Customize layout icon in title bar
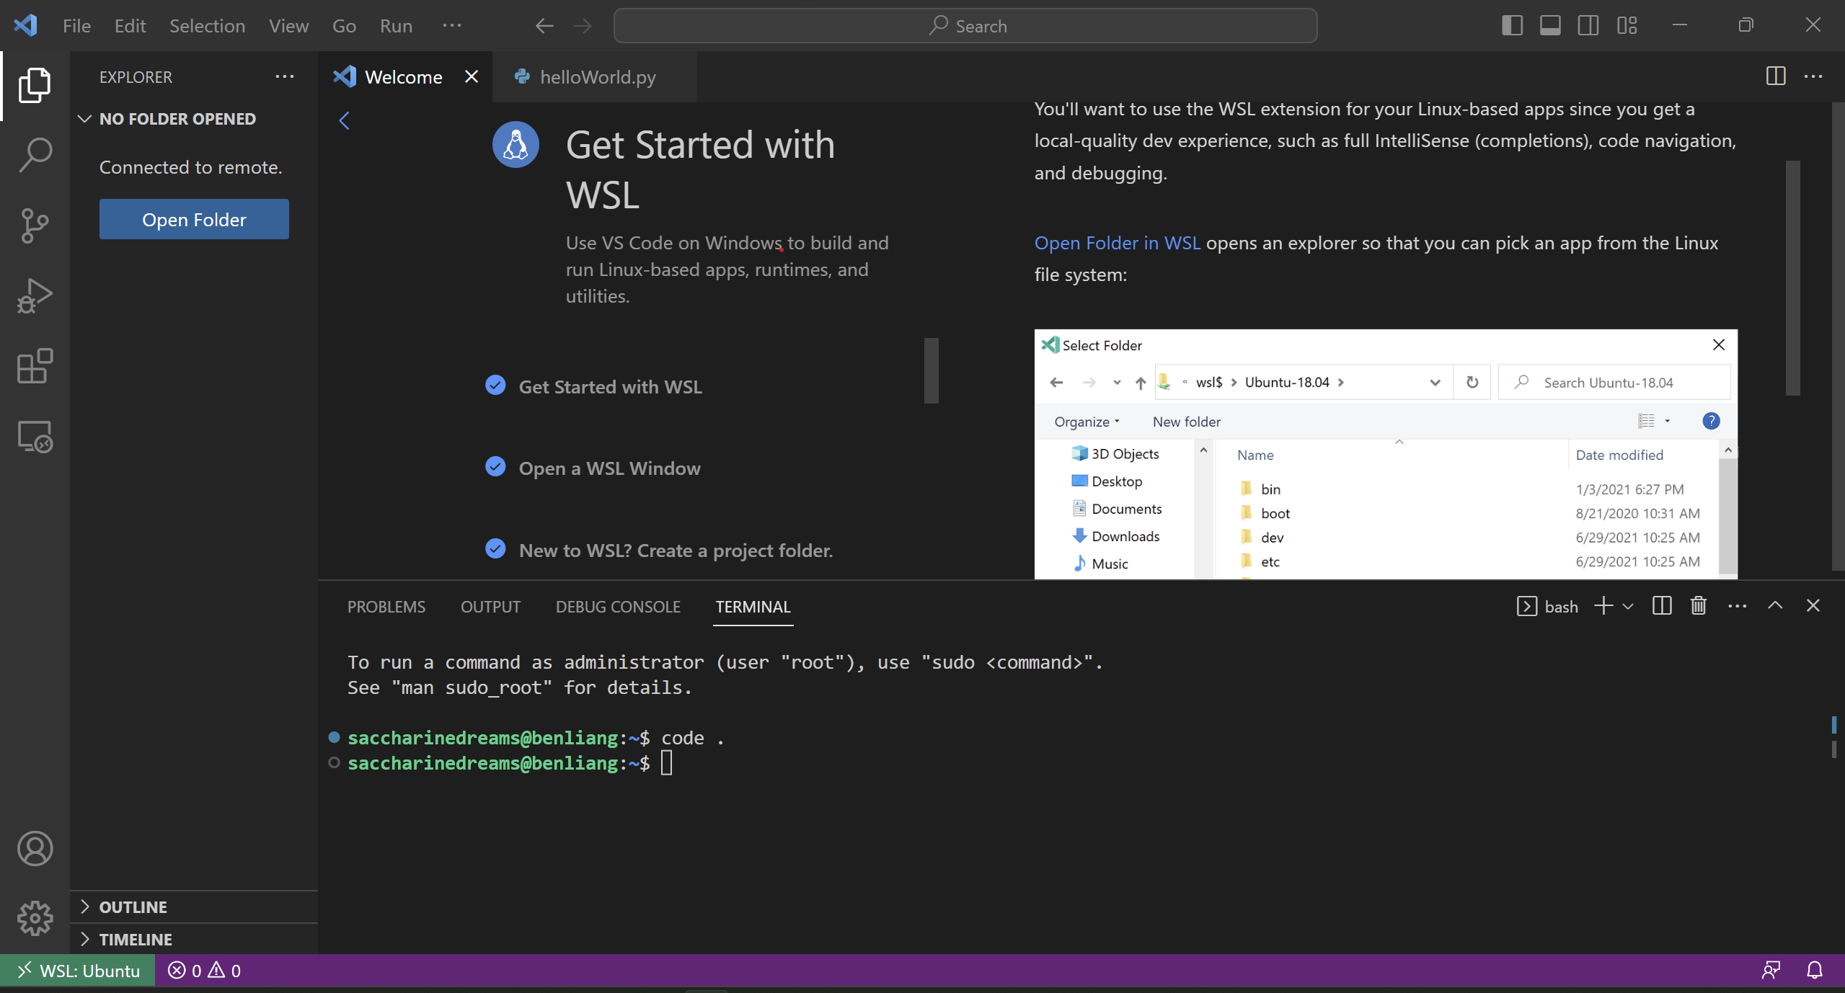 point(1627,26)
